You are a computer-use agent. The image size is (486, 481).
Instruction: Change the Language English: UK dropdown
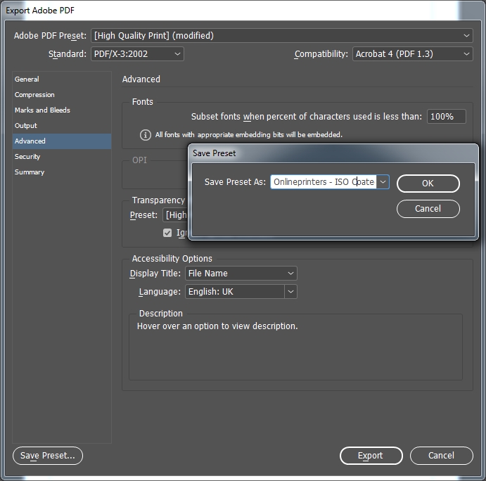tap(241, 292)
